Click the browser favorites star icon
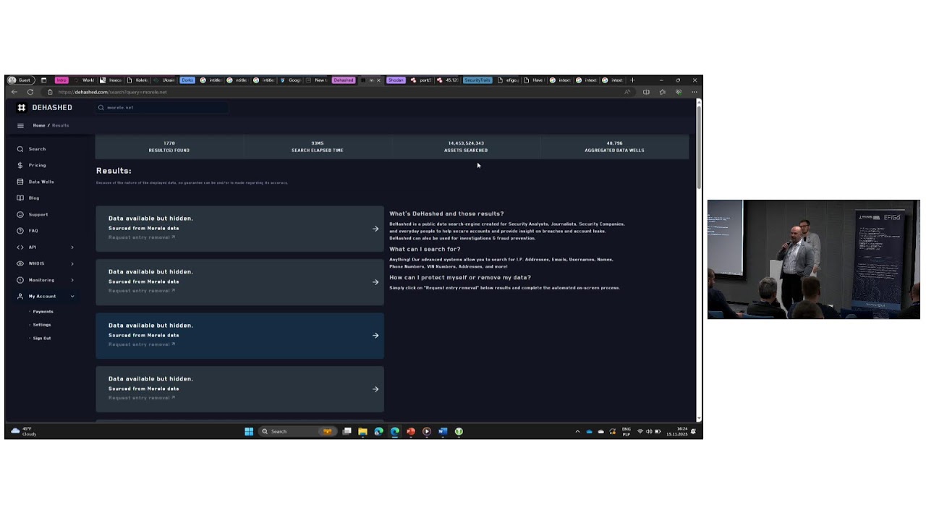This screenshot has height=521, width=926. coord(662,92)
